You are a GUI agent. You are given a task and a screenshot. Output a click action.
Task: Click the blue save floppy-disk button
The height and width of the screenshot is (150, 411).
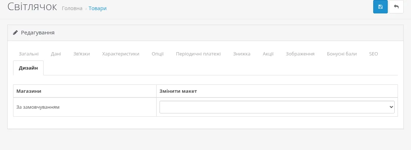coord(380,7)
